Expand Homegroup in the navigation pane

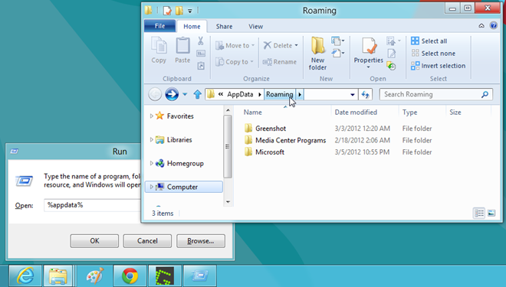pyautogui.click(x=151, y=163)
